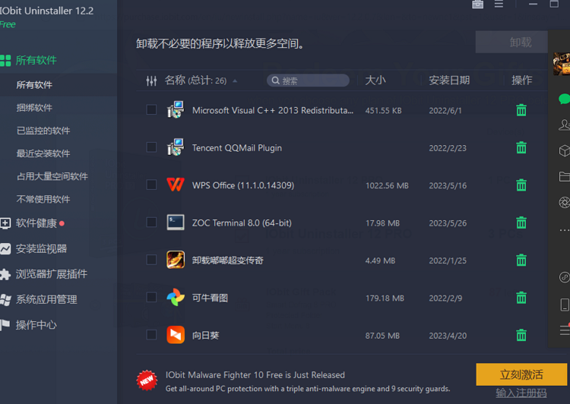Click the 向日葵 orange app icon

176,335
